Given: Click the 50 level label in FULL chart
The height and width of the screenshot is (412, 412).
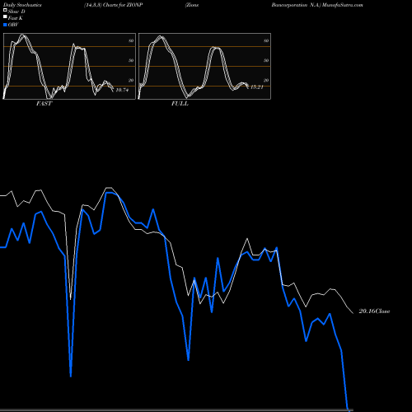Looking at the screenshot, I should tap(266, 60).
